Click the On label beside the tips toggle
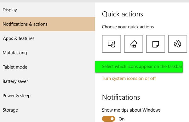 pos(122,119)
